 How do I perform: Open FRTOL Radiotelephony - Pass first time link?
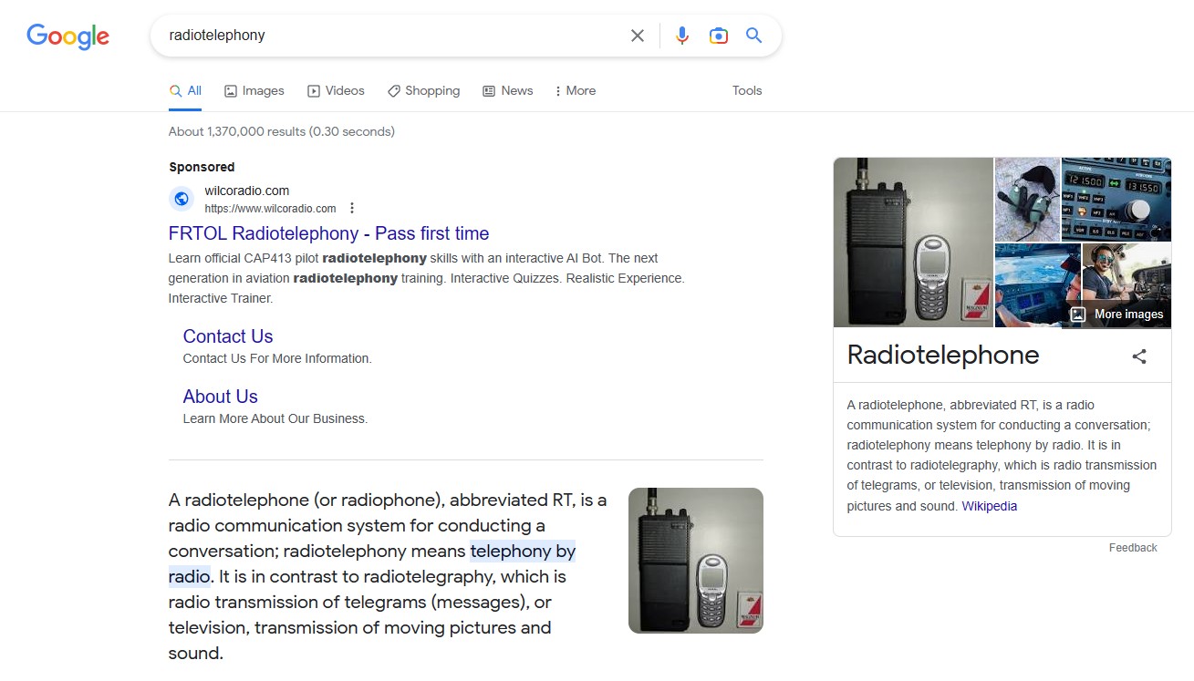(x=328, y=233)
